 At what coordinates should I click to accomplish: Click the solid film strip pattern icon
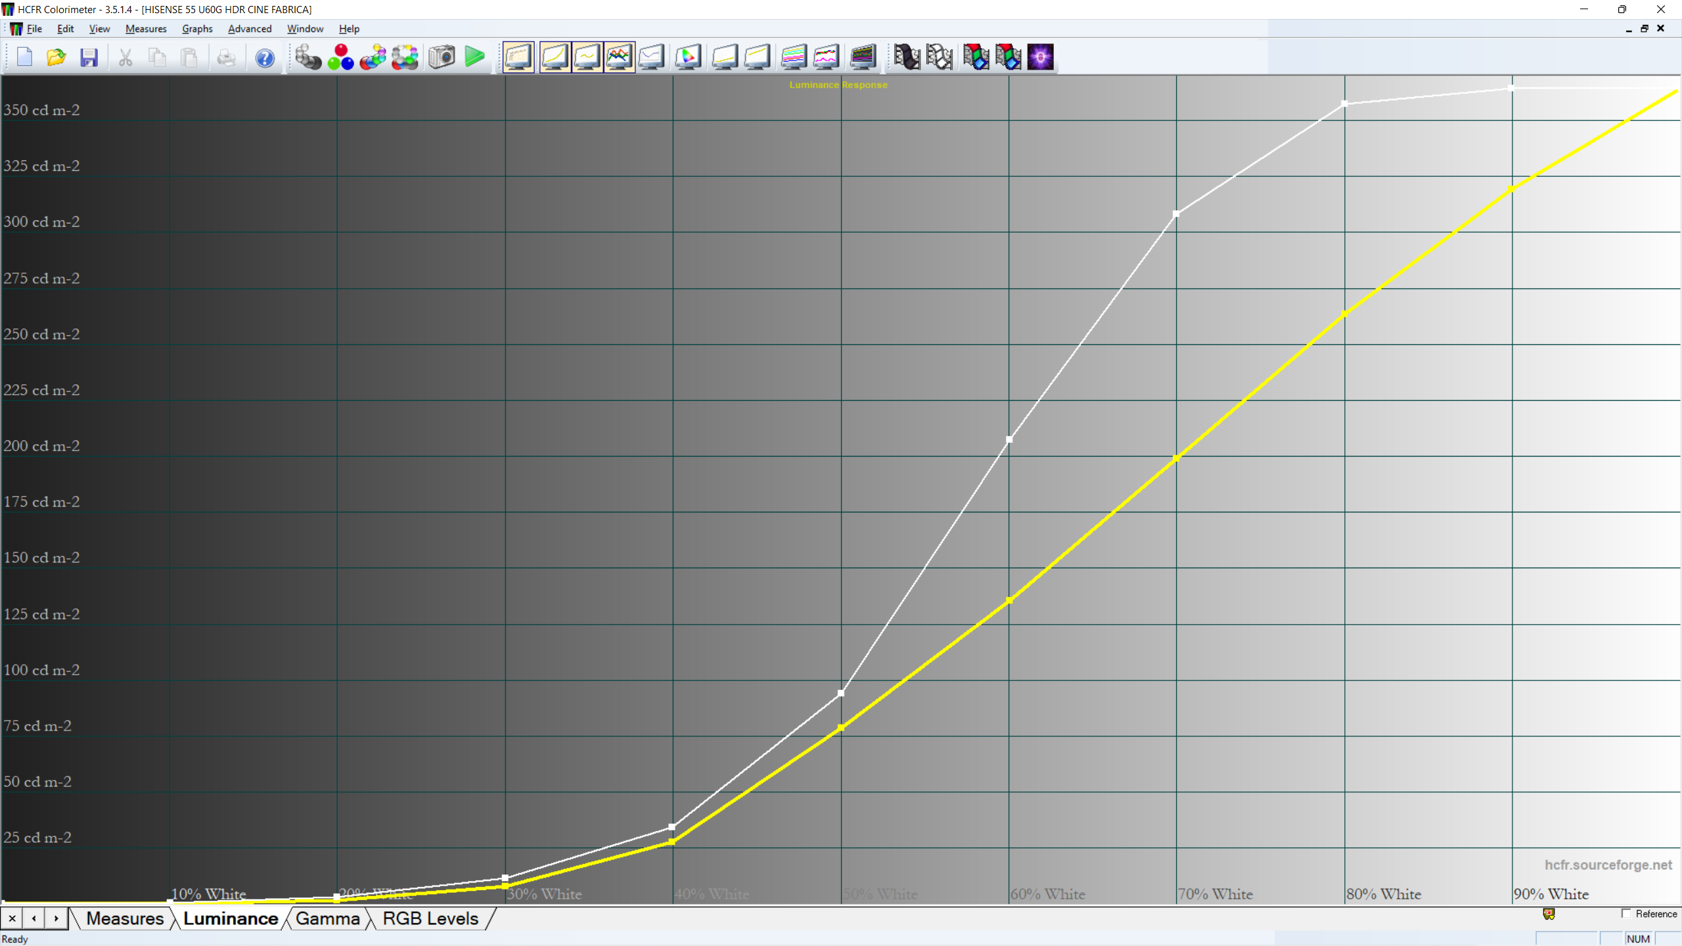(907, 57)
